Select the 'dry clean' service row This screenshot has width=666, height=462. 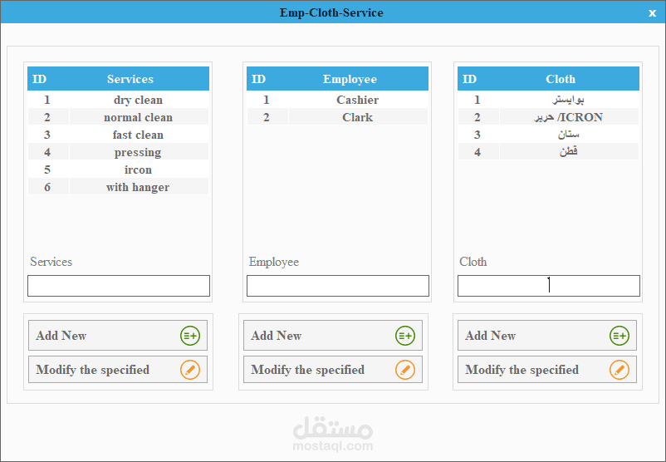click(x=119, y=100)
